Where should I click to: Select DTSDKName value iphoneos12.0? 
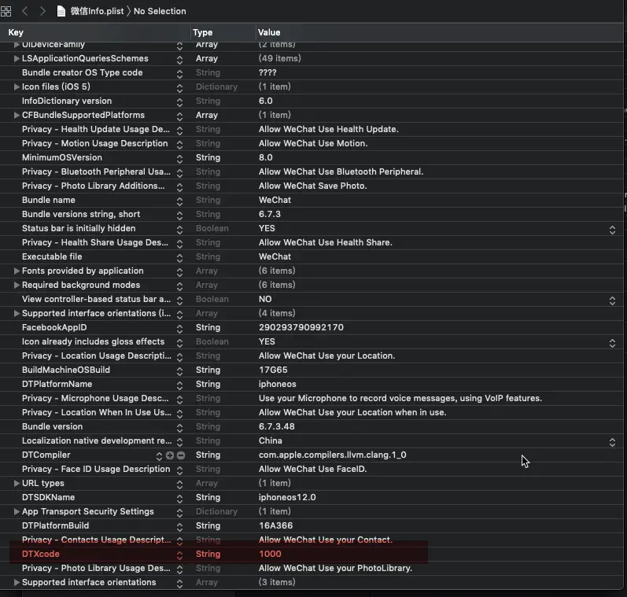point(287,497)
